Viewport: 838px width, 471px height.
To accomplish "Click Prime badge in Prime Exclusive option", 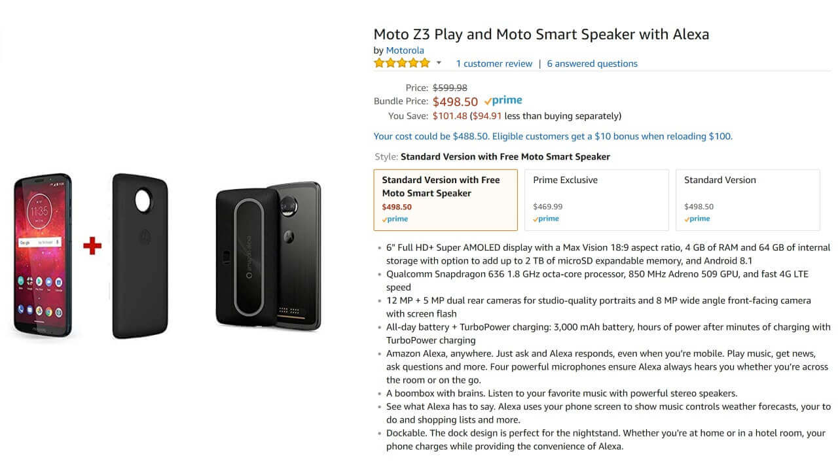I will (546, 218).
